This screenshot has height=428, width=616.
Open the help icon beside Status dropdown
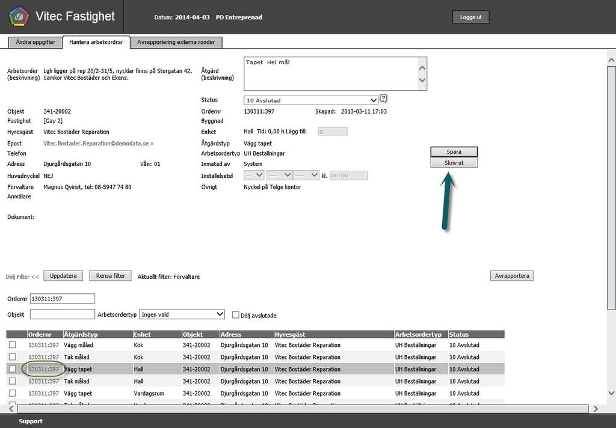pos(384,99)
